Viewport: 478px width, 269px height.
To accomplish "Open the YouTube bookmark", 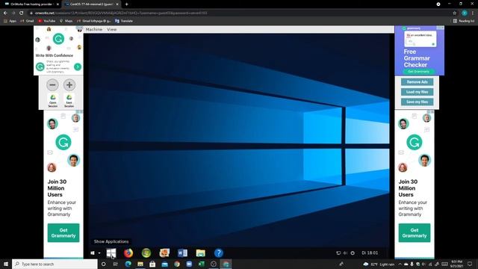I will tap(46, 21).
